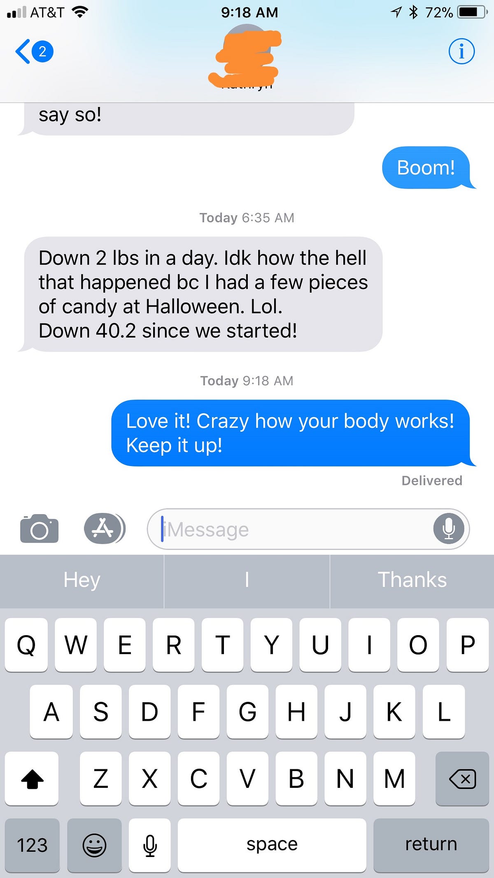Tap the voice message microphone in text field
Viewport: 494px width, 878px height.
coord(449,529)
